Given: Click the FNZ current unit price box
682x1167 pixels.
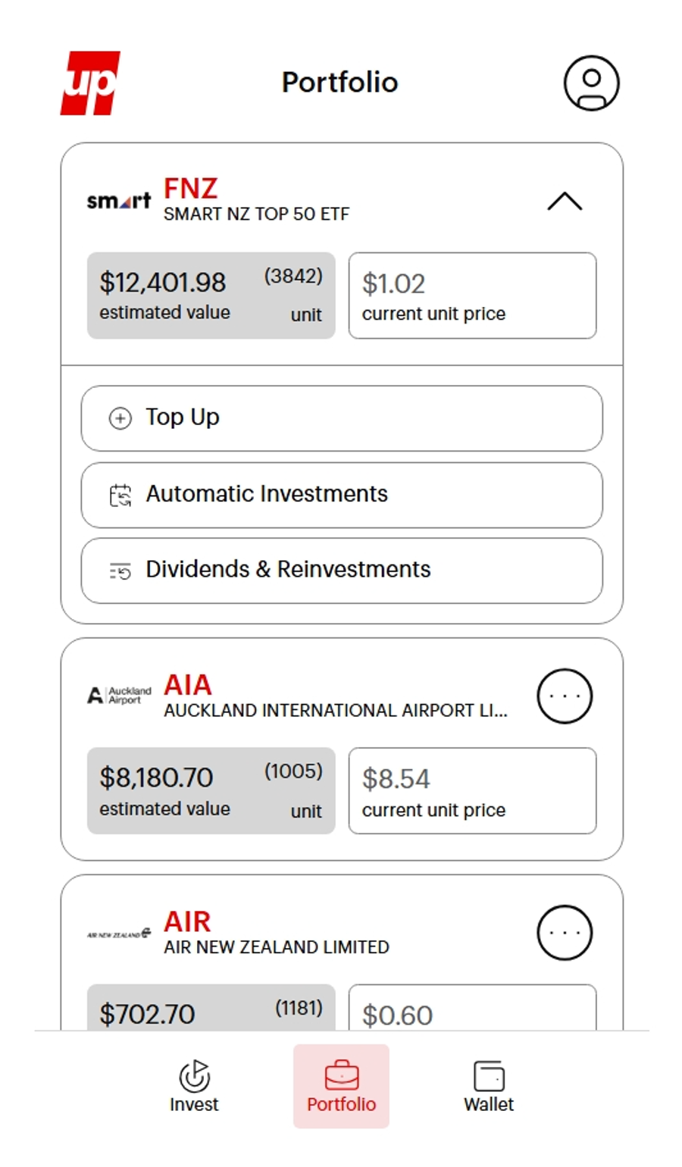Looking at the screenshot, I should point(472,296).
